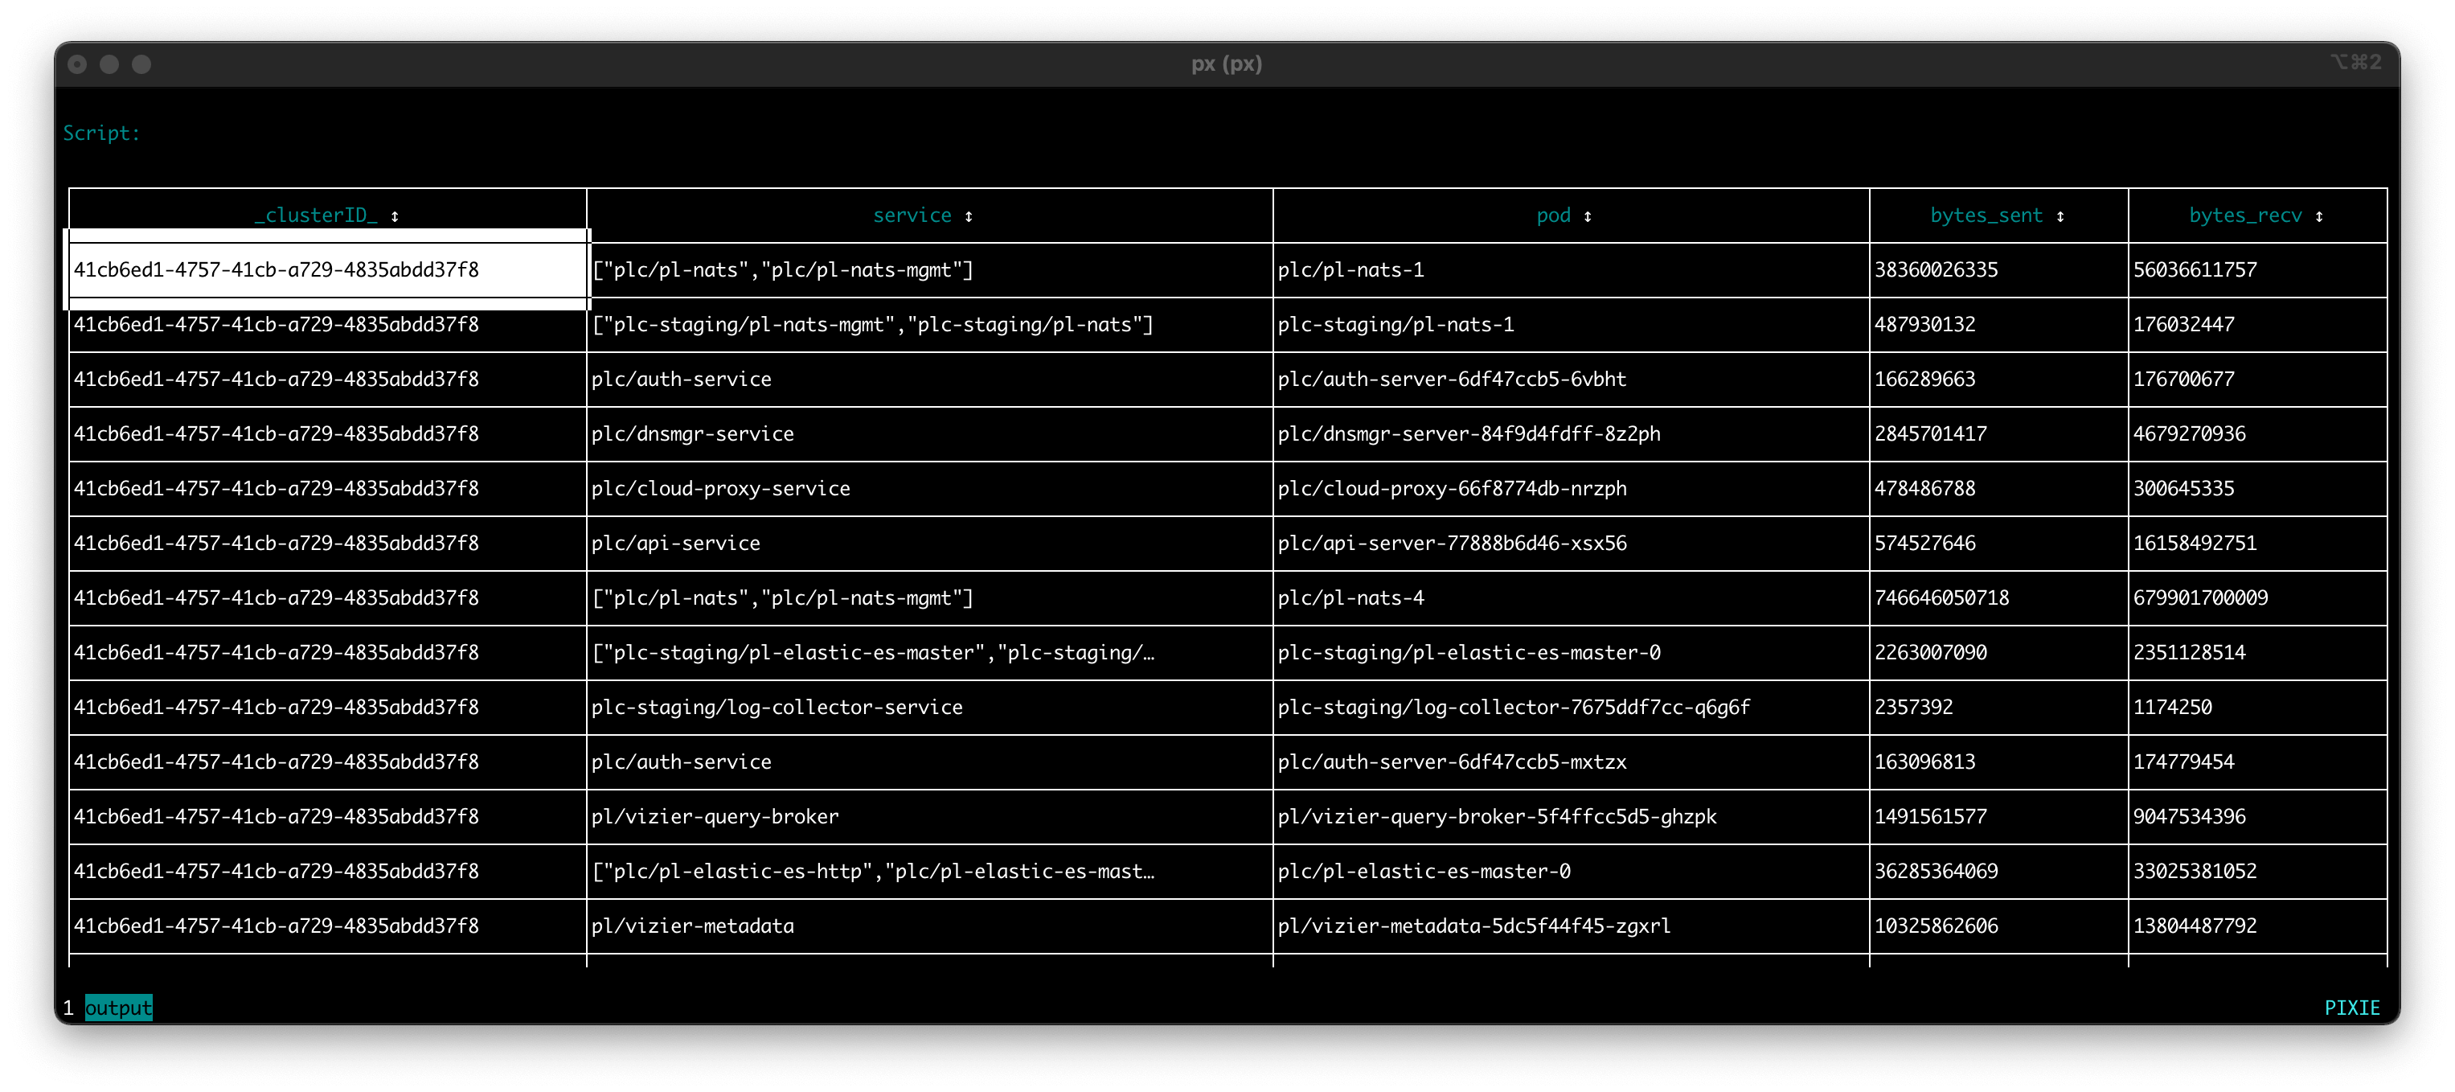Expand truncated plc/pl-elastic-es-http service cell
The image size is (2455, 1092).
[872, 872]
